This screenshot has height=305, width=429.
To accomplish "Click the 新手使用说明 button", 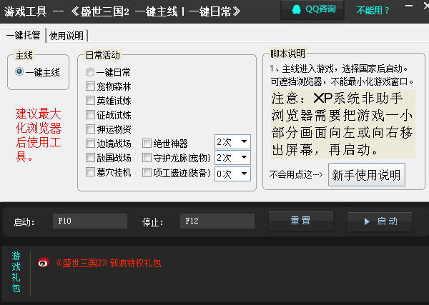I will tap(367, 175).
